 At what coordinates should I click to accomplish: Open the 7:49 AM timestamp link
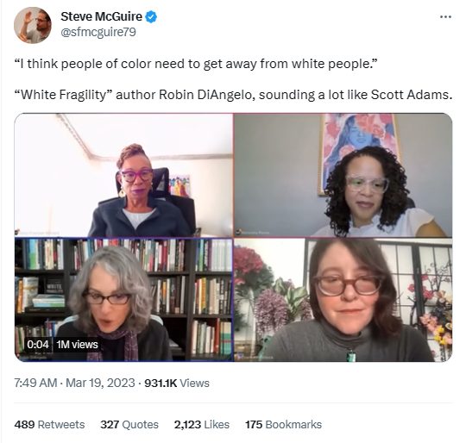point(35,383)
